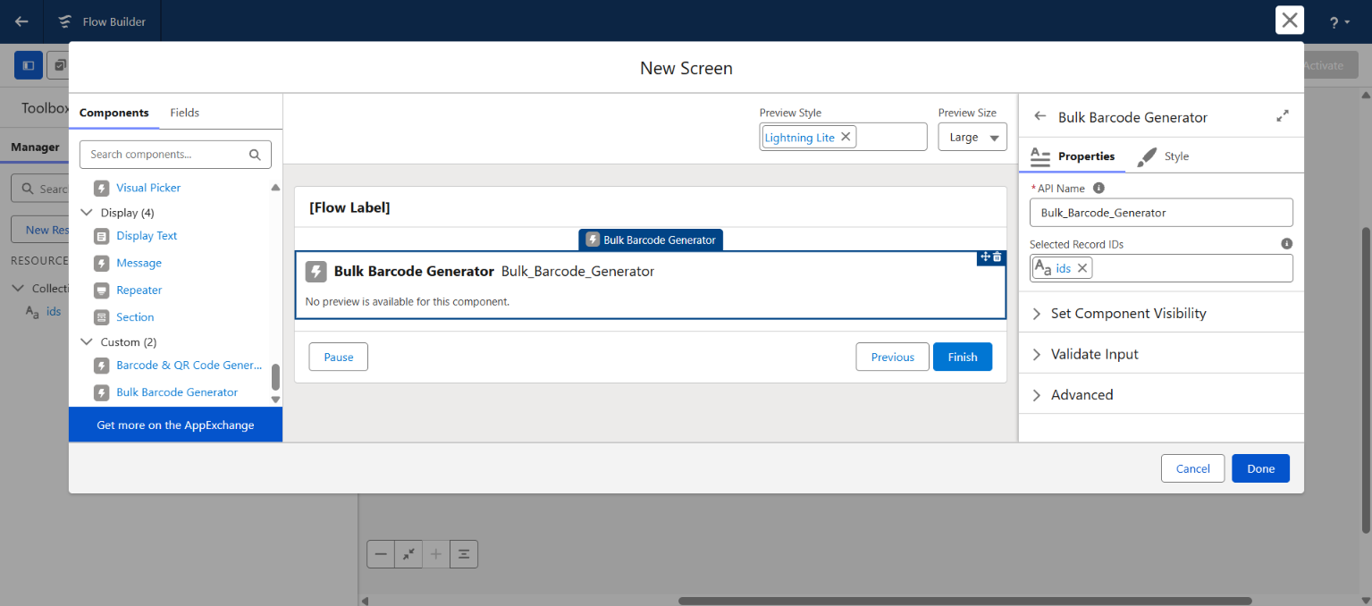1372x606 pixels.
Task: Click the Preview Style combo box
Action: [x=843, y=137]
